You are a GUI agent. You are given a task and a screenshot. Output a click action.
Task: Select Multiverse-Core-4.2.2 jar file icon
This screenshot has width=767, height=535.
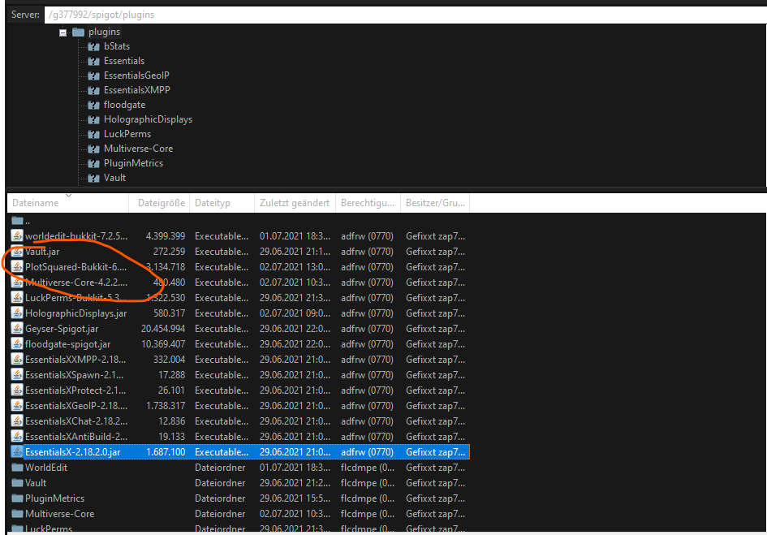tap(17, 283)
